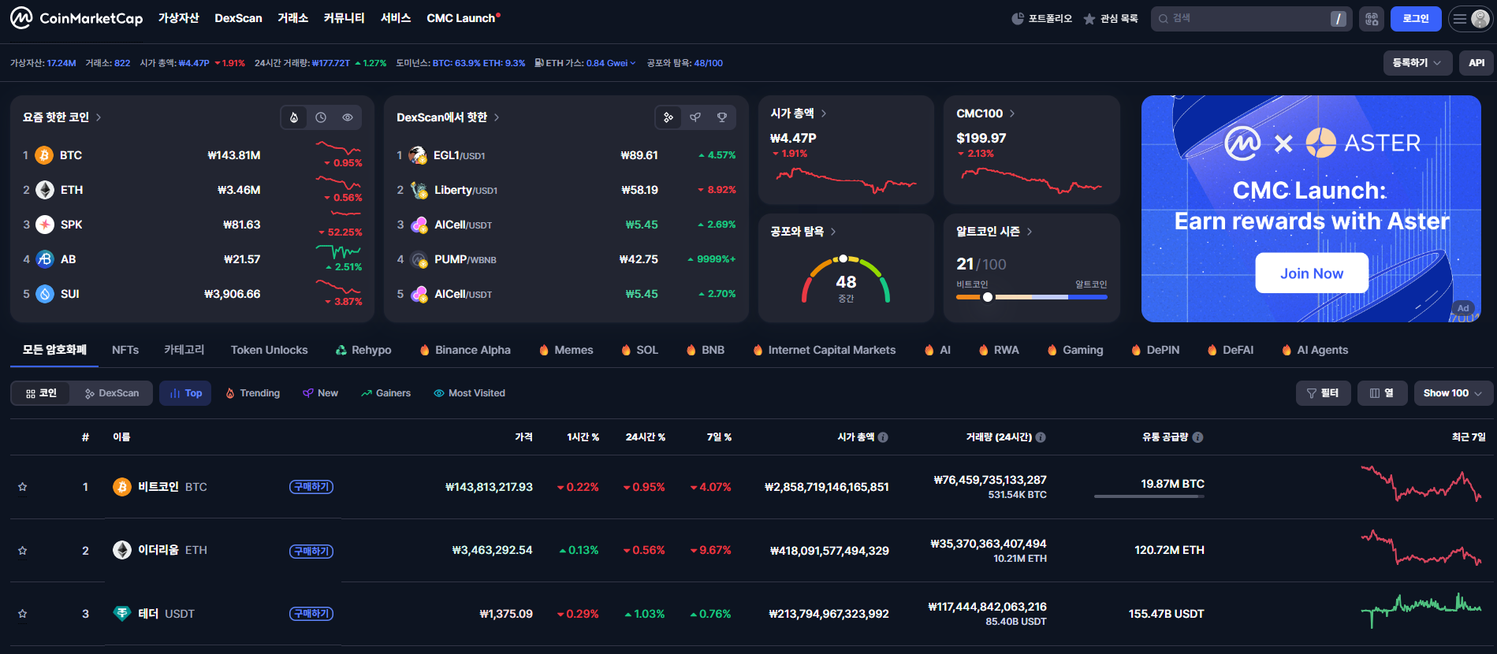
Task: Open the DexScan menu in top navigation
Action: (x=238, y=18)
